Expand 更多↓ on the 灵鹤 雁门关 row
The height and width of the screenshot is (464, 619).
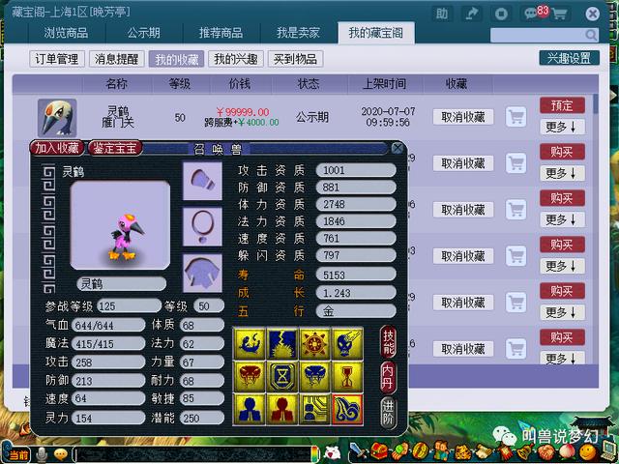point(562,127)
